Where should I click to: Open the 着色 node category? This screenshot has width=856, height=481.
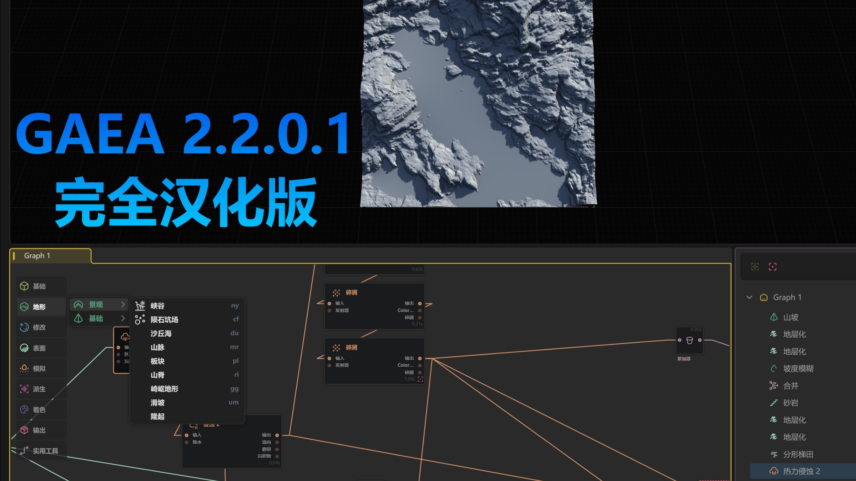(41, 409)
